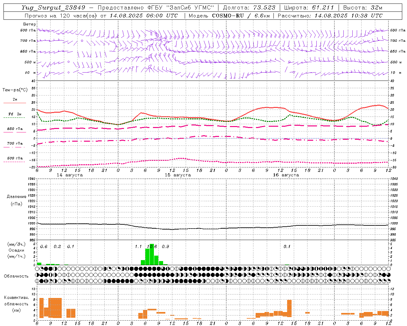Click the tallest green precipitation bar
The height and width of the screenshot is (326, 407).
152,254
